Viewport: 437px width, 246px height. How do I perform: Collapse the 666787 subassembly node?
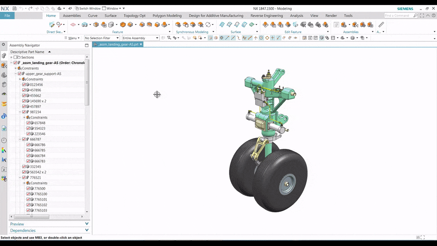pyautogui.click(x=20, y=139)
